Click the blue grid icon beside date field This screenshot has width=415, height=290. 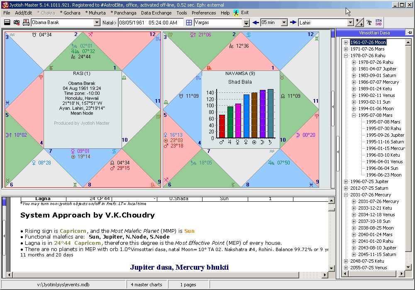pyautogui.click(x=189, y=22)
